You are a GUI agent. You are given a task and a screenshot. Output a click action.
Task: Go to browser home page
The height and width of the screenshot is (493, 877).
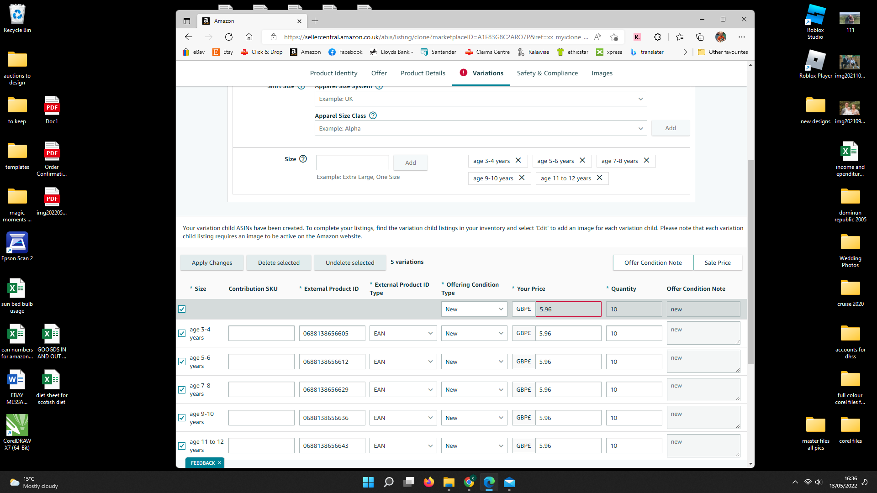pyautogui.click(x=249, y=37)
